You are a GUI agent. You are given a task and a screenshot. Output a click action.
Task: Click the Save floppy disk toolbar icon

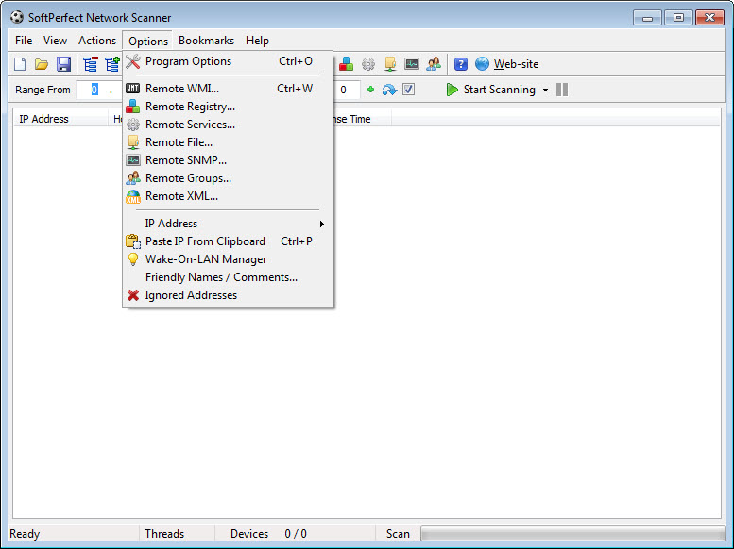[63, 64]
